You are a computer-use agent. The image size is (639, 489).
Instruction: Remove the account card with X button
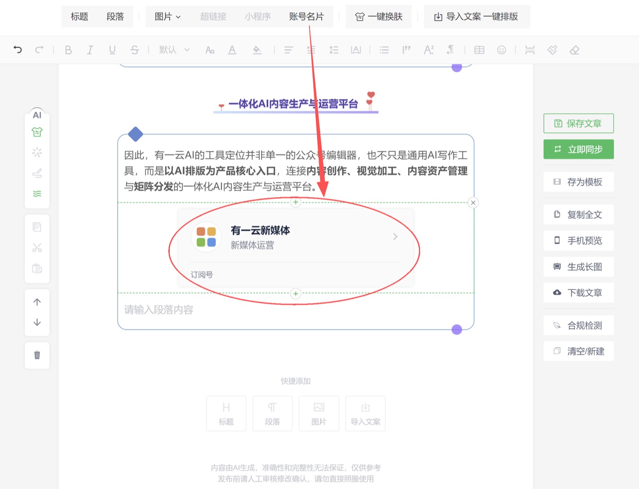click(x=473, y=203)
